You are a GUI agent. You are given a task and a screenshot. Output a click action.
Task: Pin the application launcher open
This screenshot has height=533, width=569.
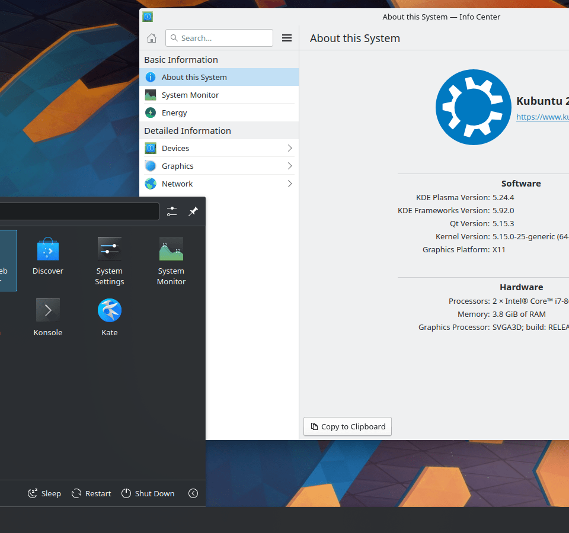[193, 211]
